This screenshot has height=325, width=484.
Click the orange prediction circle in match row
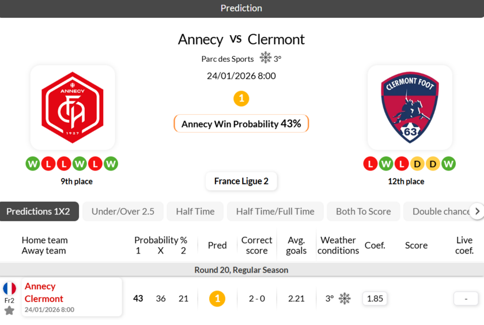click(x=217, y=298)
